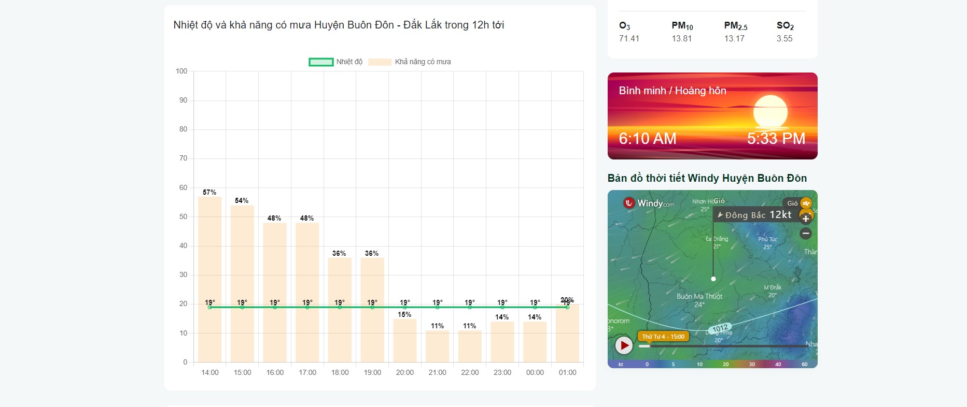Viewport: 967px width, 407px height.
Task: Zoom in on the Windy map
Action: click(806, 219)
